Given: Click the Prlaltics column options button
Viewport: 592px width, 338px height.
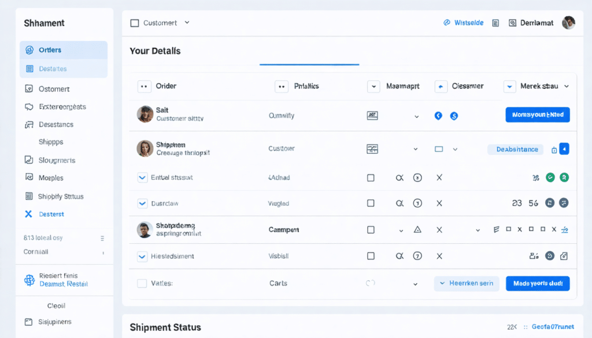Looking at the screenshot, I should 282,87.
